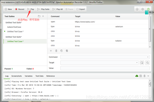Click the Value column header
154x102 pixels.
pos(118,16)
